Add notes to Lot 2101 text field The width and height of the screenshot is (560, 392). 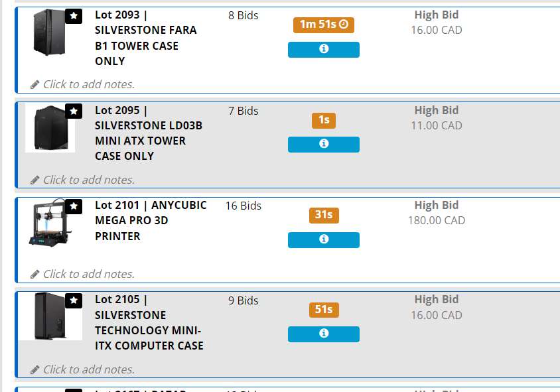click(x=89, y=275)
